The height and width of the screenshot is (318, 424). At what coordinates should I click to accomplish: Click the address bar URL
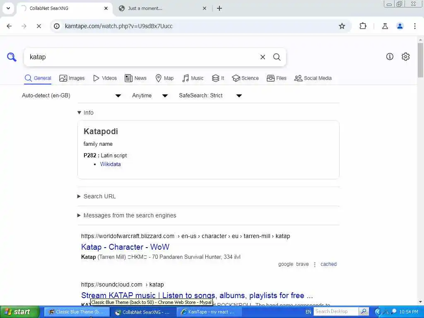pyautogui.click(x=119, y=26)
